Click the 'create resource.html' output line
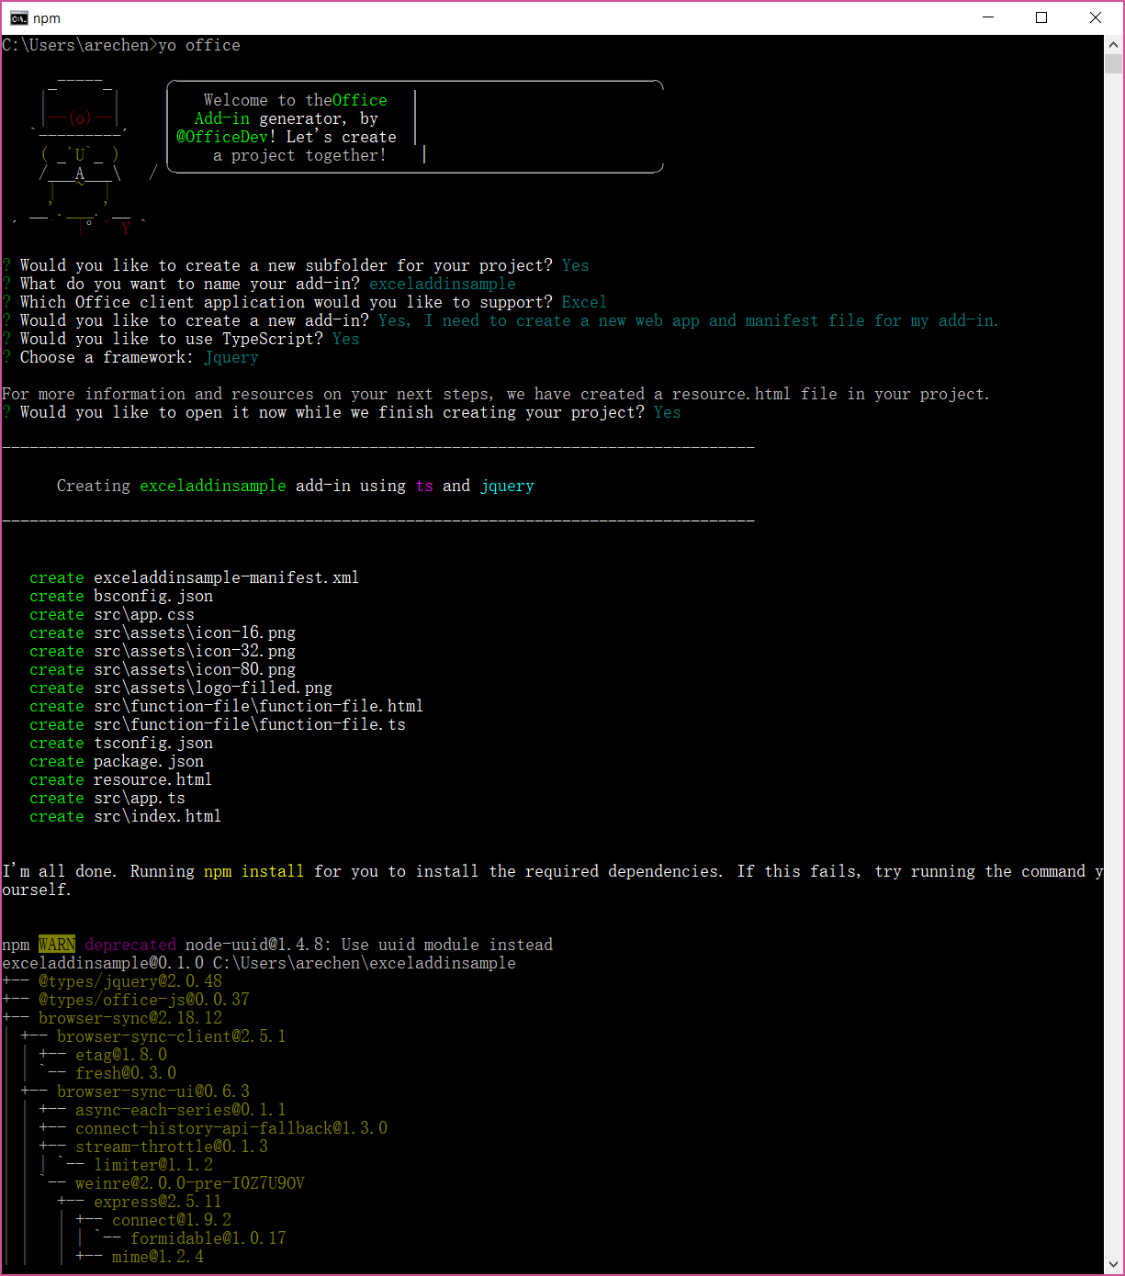 pos(120,779)
